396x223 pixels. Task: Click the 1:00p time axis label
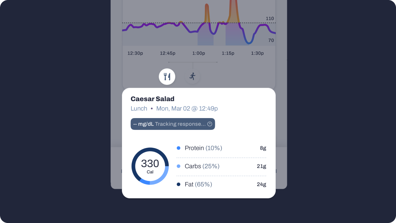point(199,53)
